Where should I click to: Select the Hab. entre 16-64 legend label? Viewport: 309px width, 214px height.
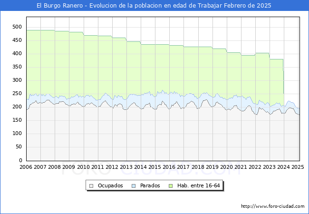198,185
